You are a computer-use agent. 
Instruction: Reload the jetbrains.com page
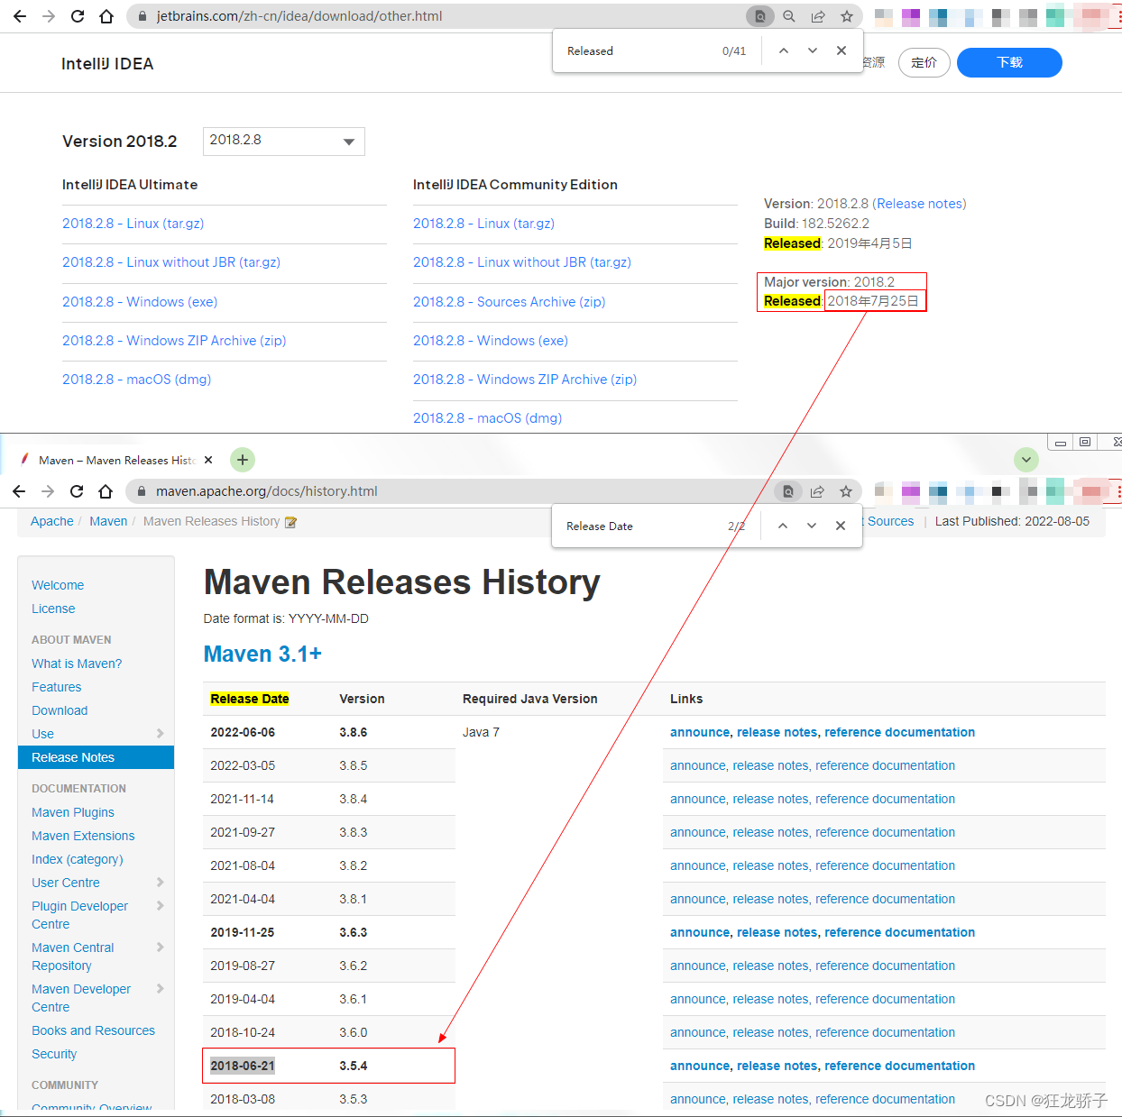tap(78, 16)
